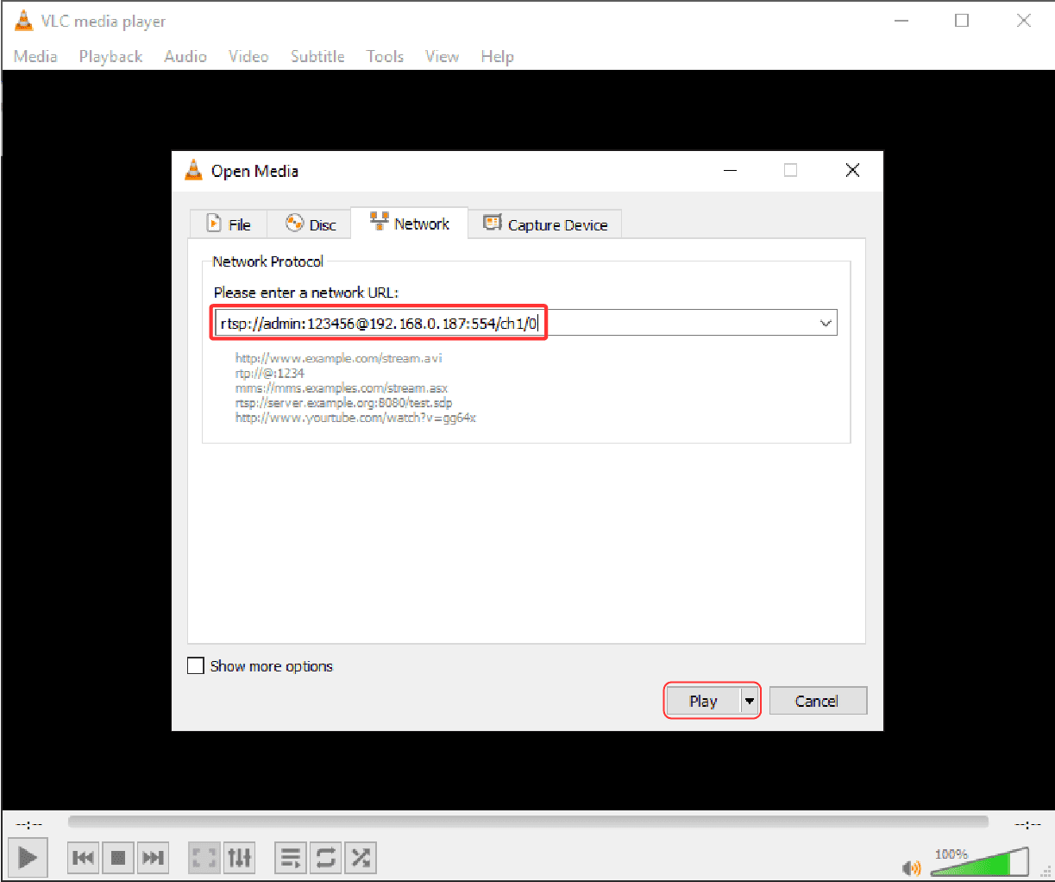Viewport: 1055px width, 882px height.
Task: Skip to next media track
Action: 153,857
